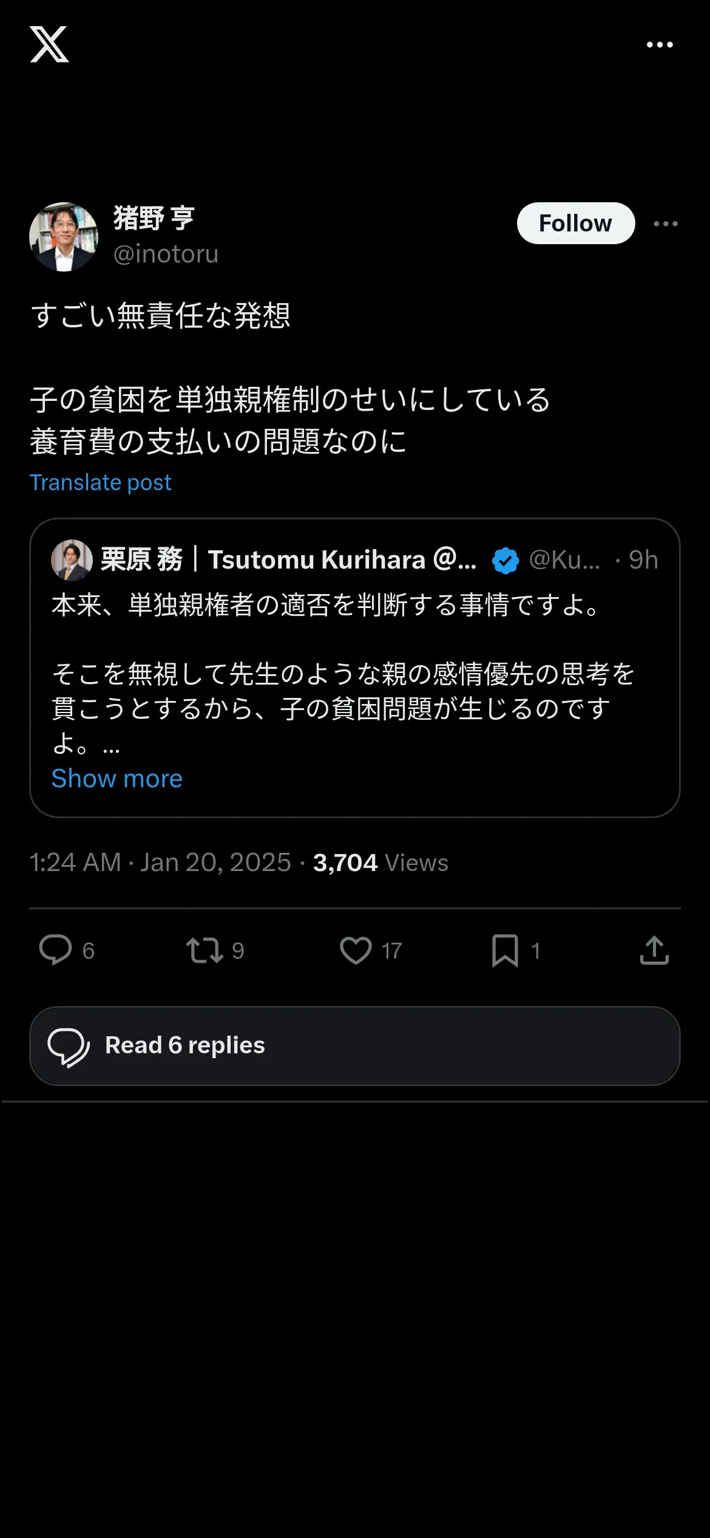The image size is (710, 1538).
Task: Click the blue verified badge in quoted post
Action: pos(505,560)
